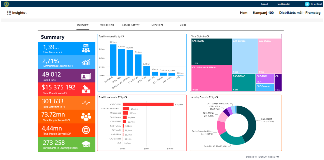The image size is (324, 160).
Task: Click the Total Donations ballot box icon
Action: click(86, 89)
